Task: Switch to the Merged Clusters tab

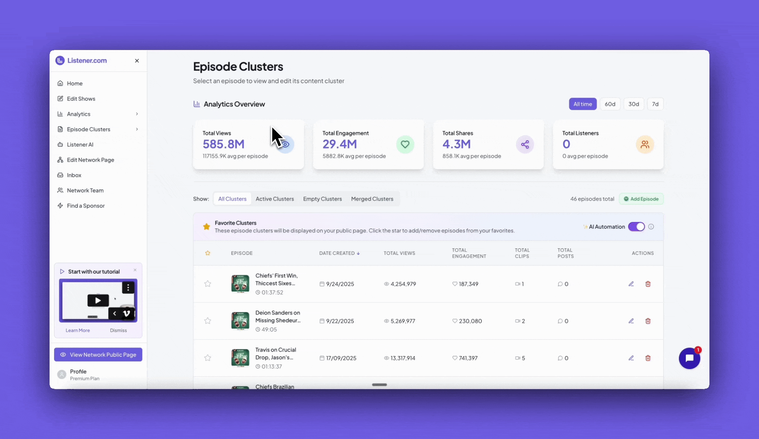Action: [x=372, y=199]
